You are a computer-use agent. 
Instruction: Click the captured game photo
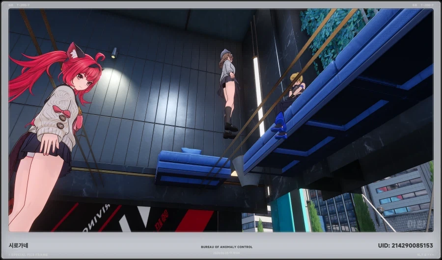pyautogui.click(x=221, y=120)
